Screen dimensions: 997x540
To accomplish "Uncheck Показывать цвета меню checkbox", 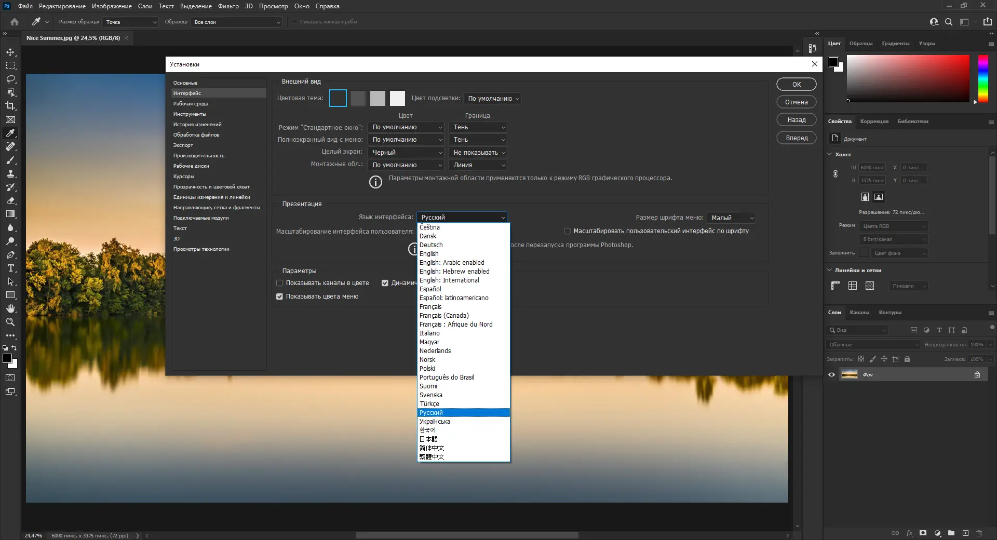I will pos(279,296).
